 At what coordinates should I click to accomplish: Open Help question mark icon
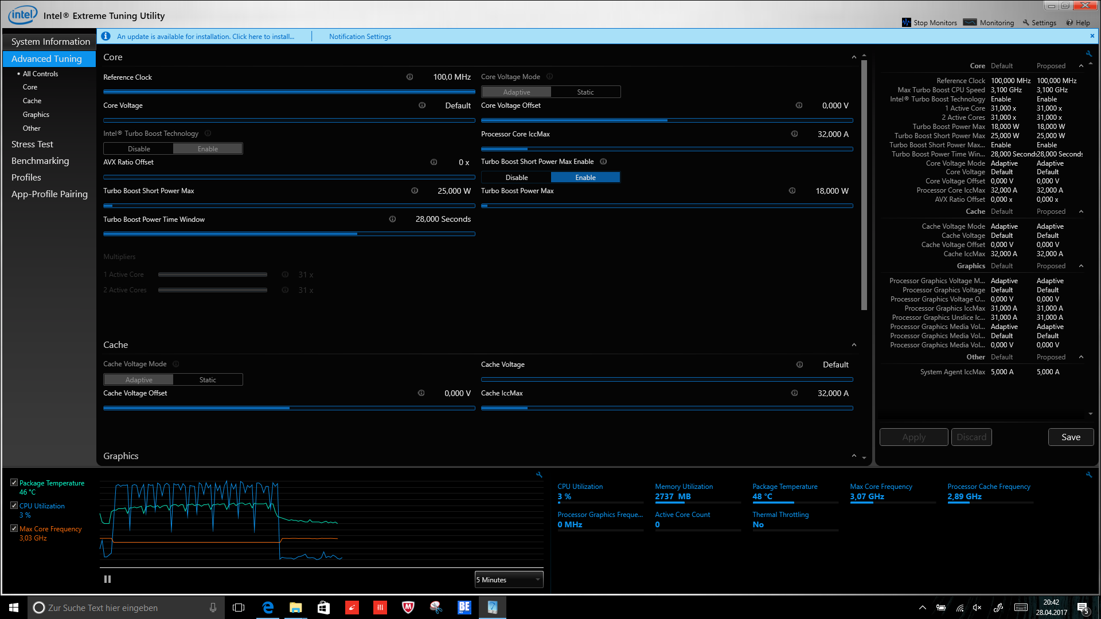pos(1069,22)
